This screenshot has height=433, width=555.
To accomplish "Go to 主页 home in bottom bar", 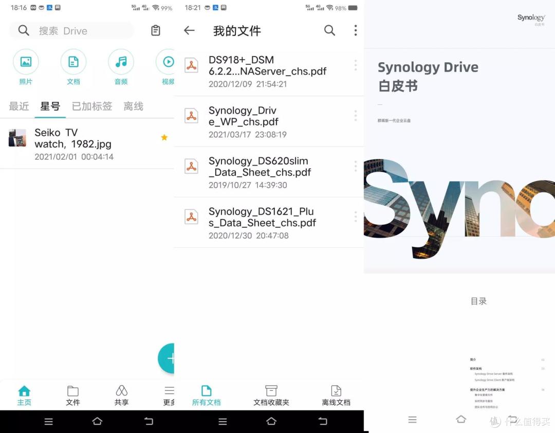I will click(x=24, y=395).
